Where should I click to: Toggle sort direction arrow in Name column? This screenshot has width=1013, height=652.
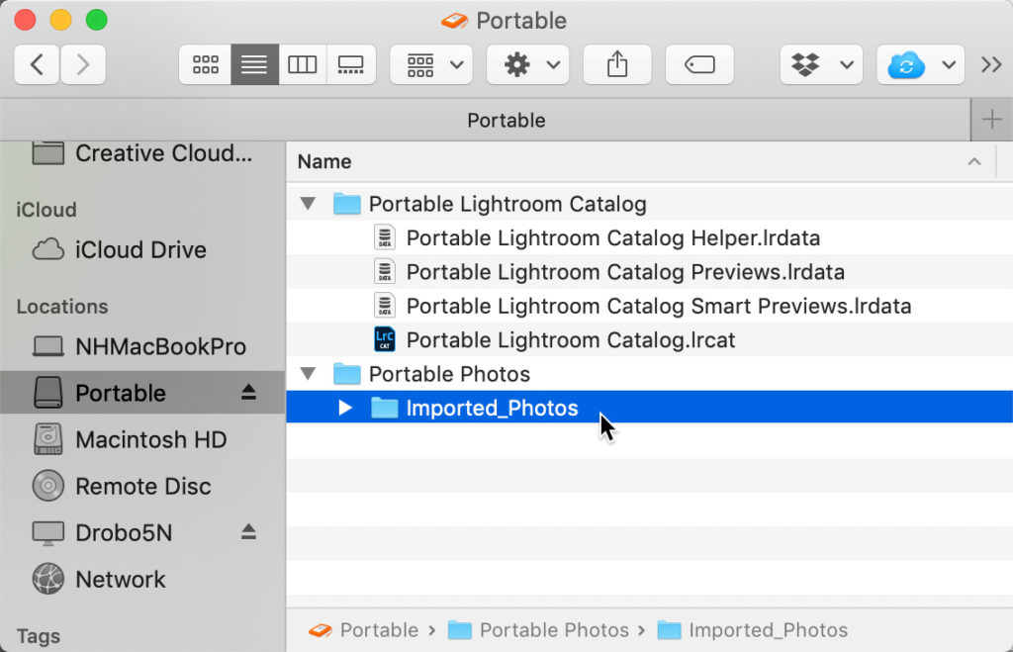[974, 161]
